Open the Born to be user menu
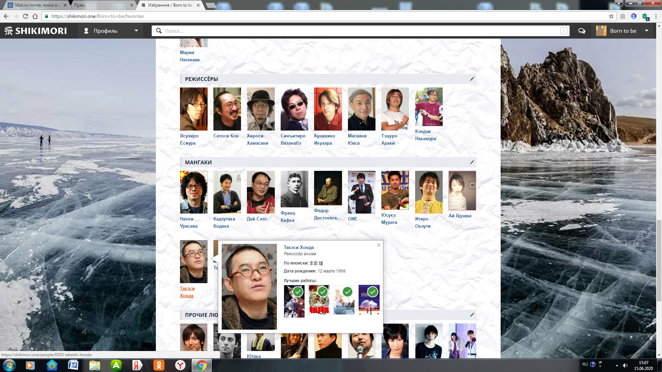 [x=623, y=31]
